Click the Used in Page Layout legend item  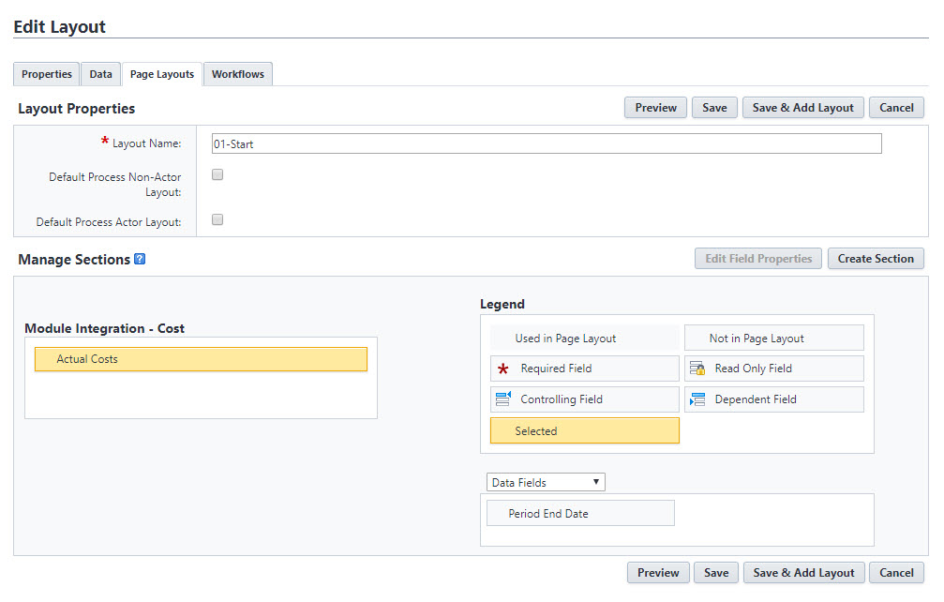[x=584, y=338]
